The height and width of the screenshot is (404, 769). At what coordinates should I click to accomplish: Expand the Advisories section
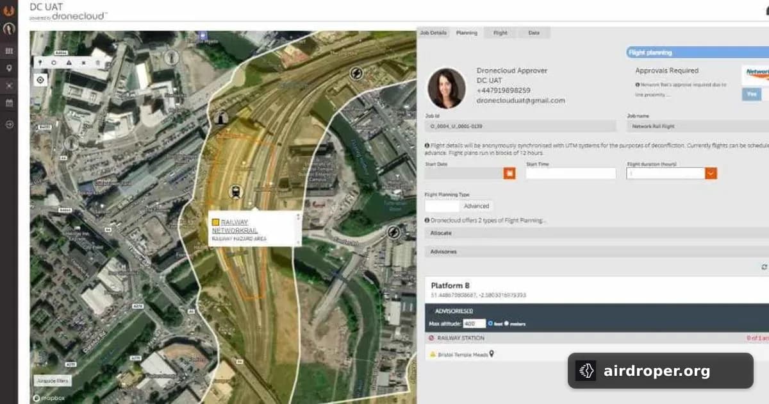pyautogui.click(x=597, y=251)
